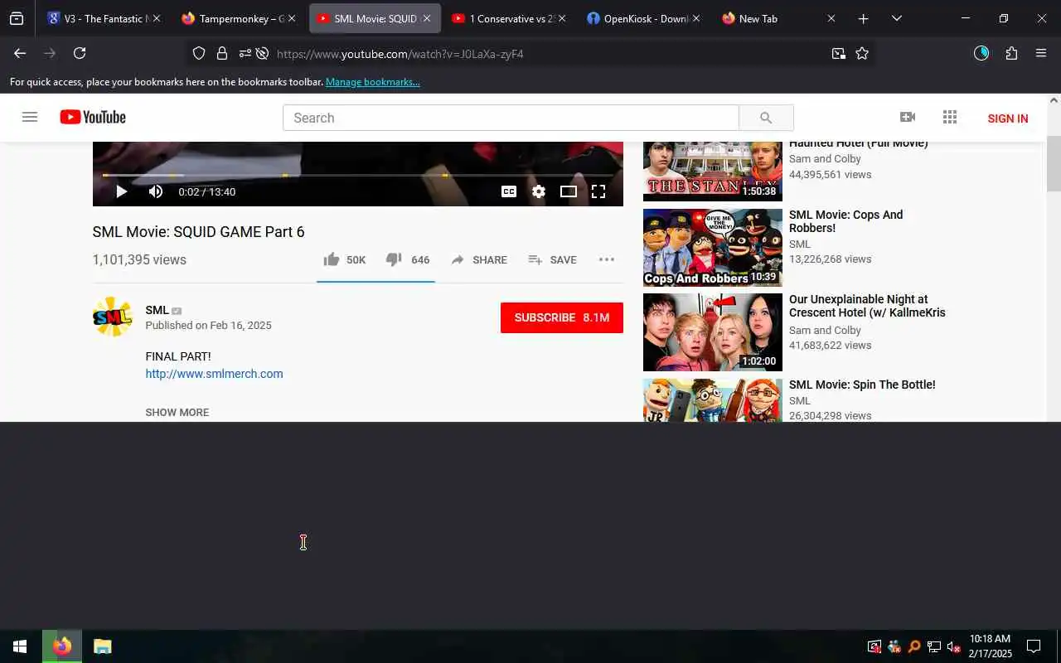
Task: Open Cops And Robbers video thumbnail
Action: pyautogui.click(x=713, y=247)
